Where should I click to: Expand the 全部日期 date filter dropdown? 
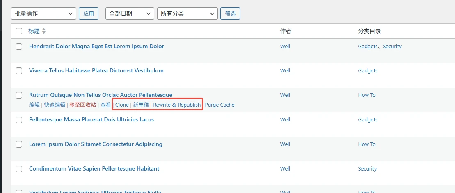pyautogui.click(x=130, y=13)
